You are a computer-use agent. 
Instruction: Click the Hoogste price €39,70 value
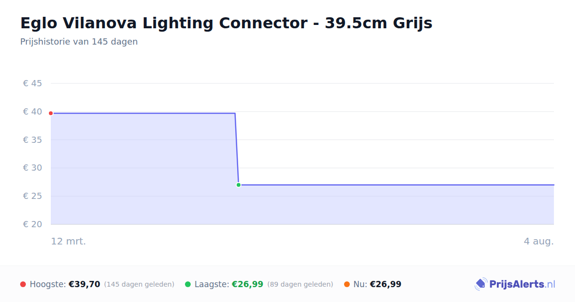point(84,284)
